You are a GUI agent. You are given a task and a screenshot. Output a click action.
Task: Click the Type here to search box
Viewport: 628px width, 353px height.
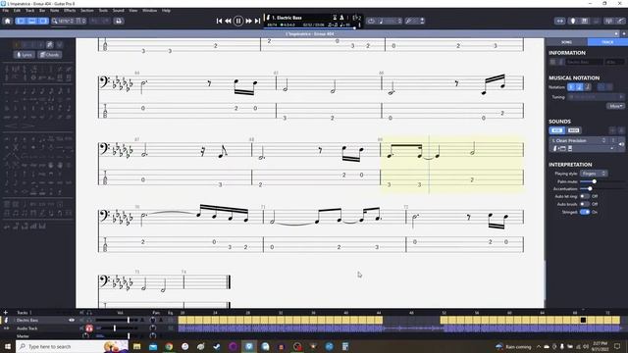coord(72,346)
